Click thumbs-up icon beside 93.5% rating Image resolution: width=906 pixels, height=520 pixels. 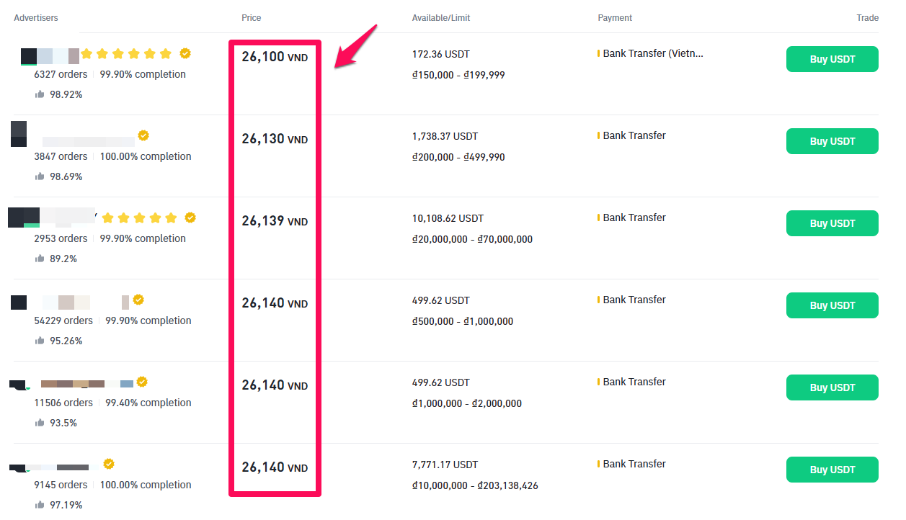[x=40, y=423]
